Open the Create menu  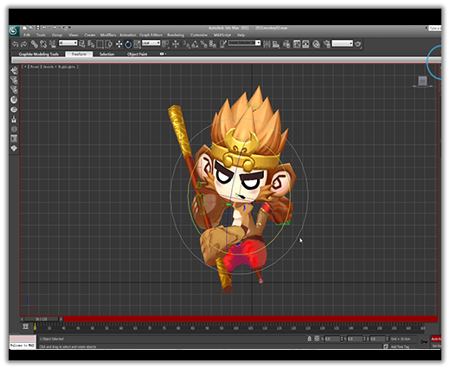point(90,35)
